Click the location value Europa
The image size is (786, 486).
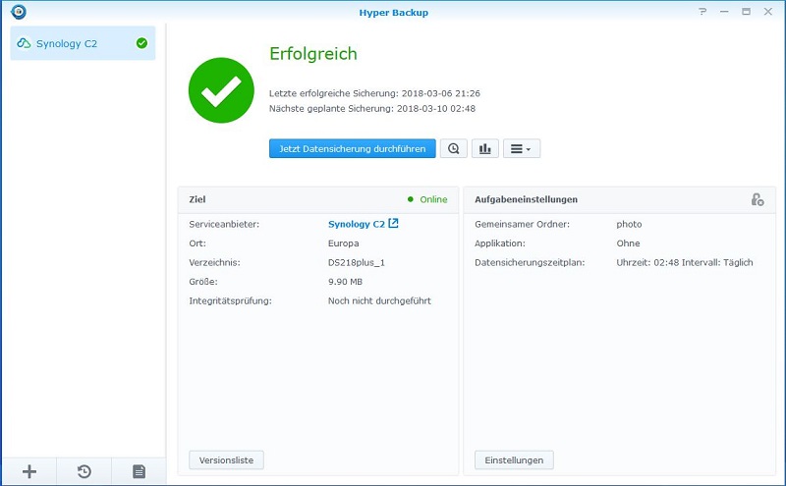(343, 243)
